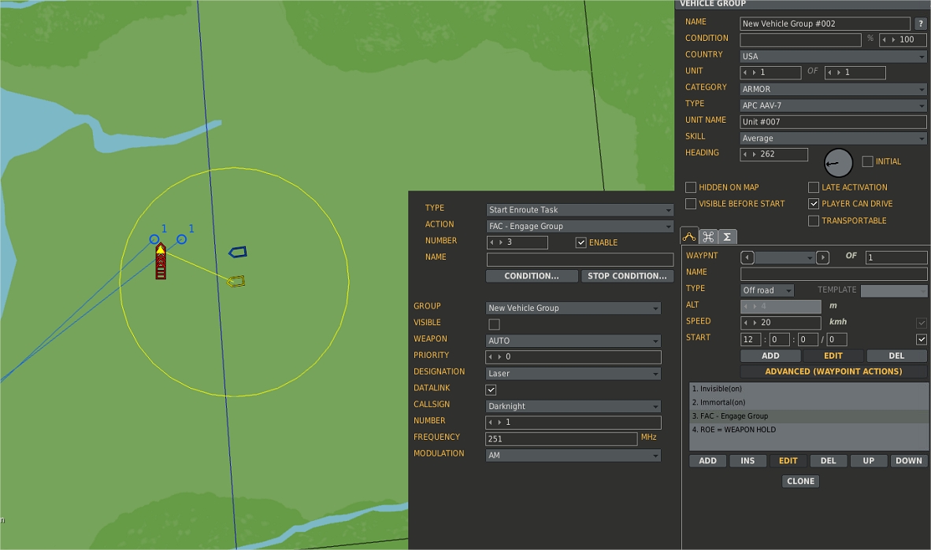Select the red vehicle unit on map

(x=161, y=261)
